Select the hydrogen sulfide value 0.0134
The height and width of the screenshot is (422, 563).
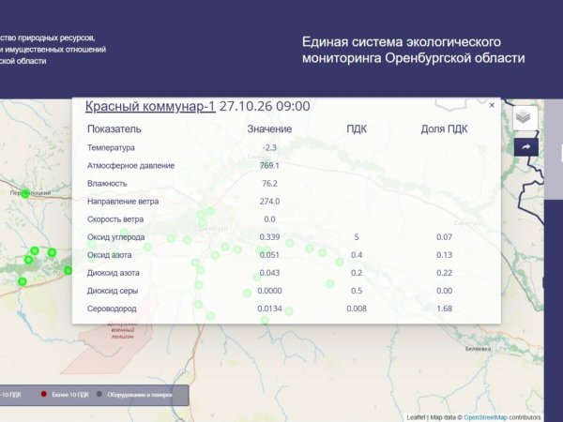point(269,309)
